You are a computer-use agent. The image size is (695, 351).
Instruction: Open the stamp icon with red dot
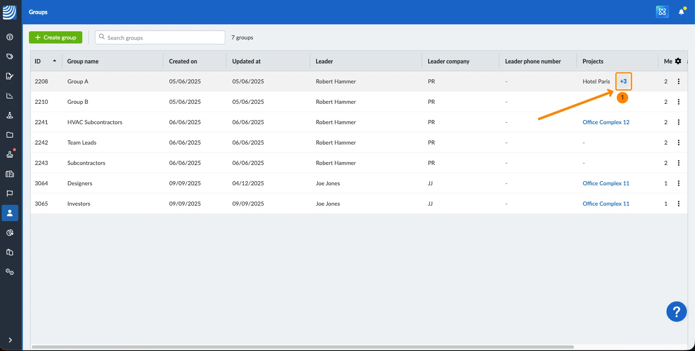tap(10, 154)
